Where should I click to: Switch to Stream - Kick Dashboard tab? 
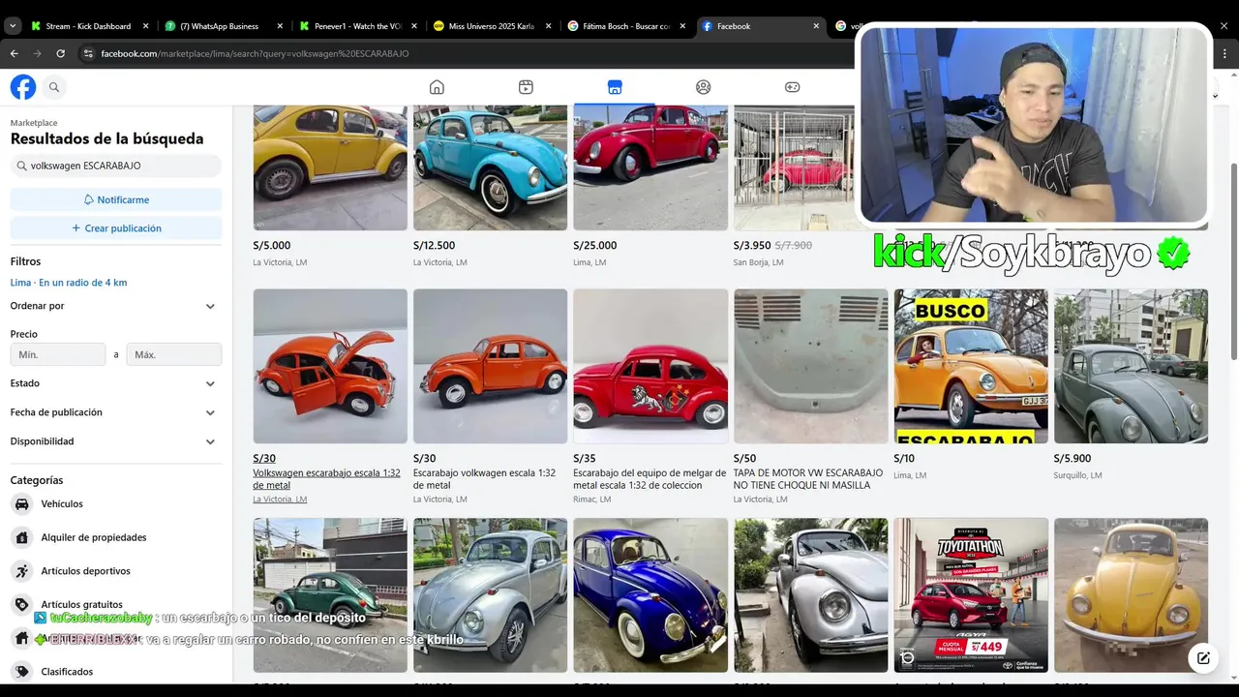[x=88, y=26]
